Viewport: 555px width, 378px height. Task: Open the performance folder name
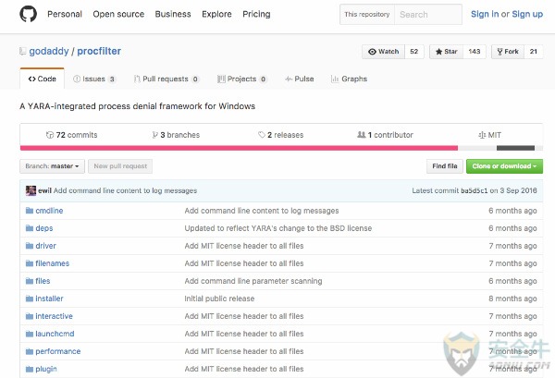[x=58, y=351]
